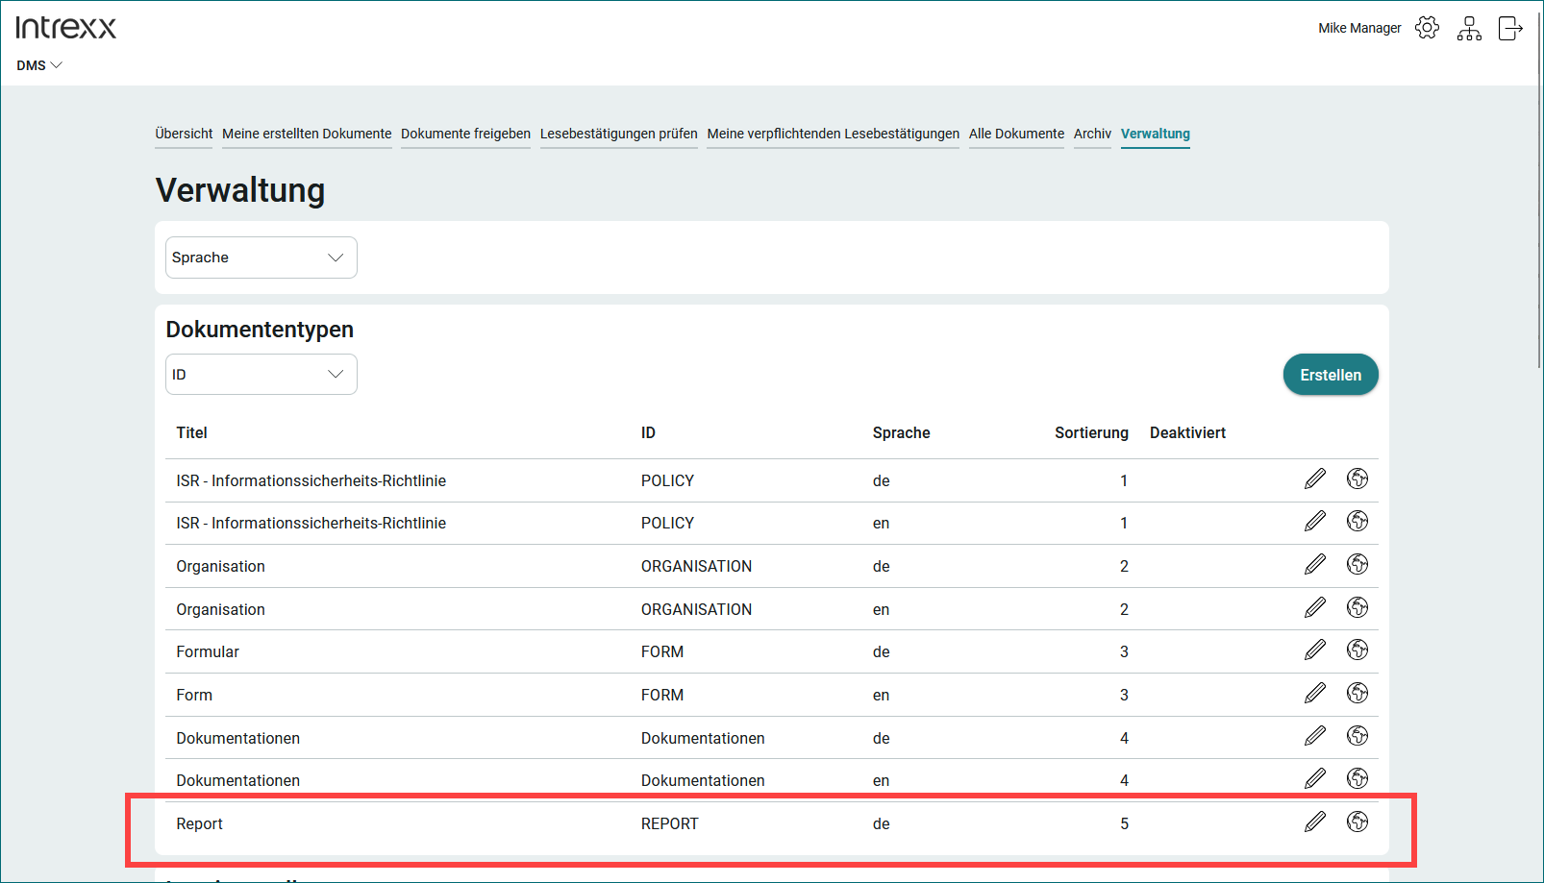Edit the Dokumentationen de row with pencil

[x=1315, y=735]
